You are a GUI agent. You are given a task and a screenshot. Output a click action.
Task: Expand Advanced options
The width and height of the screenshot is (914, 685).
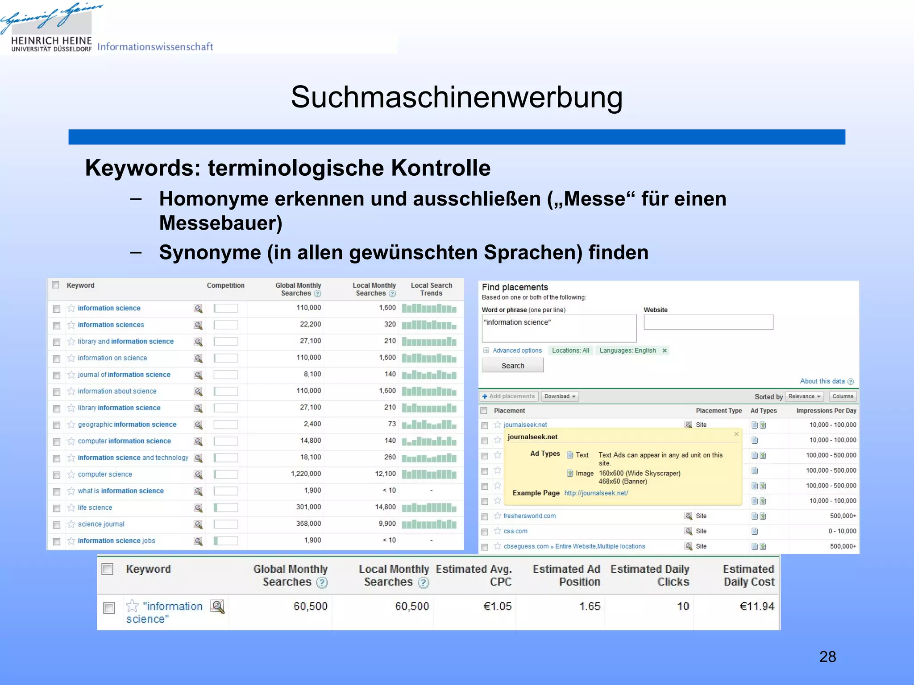[513, 351]
